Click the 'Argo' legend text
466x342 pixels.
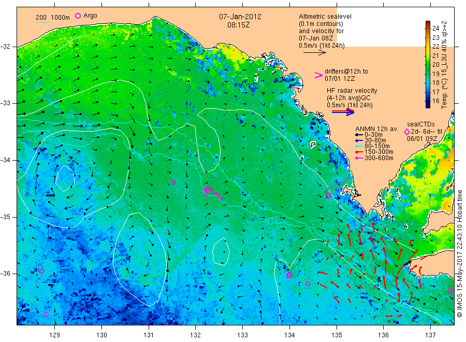pyautogui.click(x=90, y=16)
